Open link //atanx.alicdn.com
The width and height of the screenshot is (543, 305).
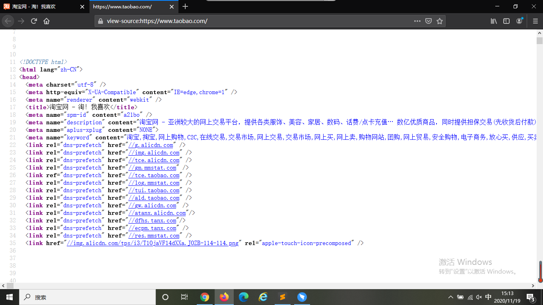[157, 213]
